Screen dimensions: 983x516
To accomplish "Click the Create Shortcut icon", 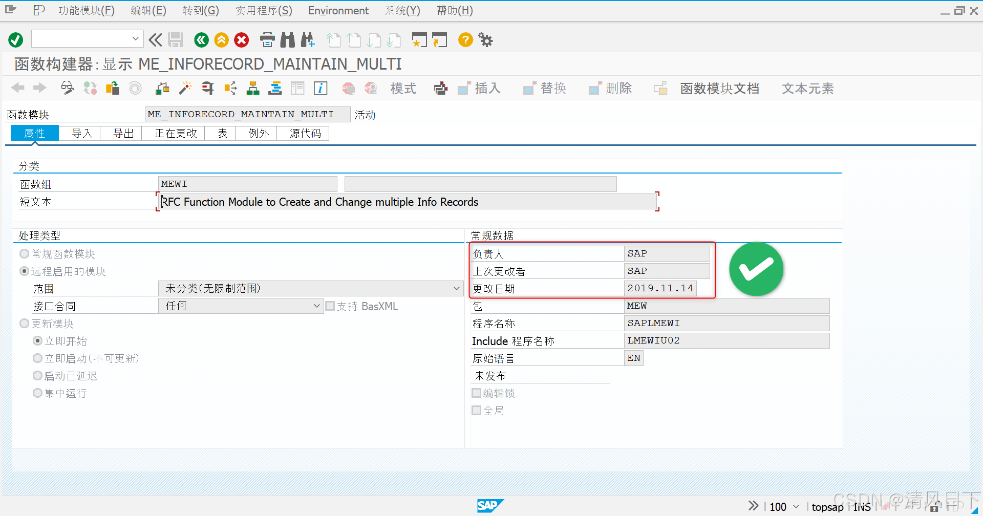I will (x=439, y=40).
